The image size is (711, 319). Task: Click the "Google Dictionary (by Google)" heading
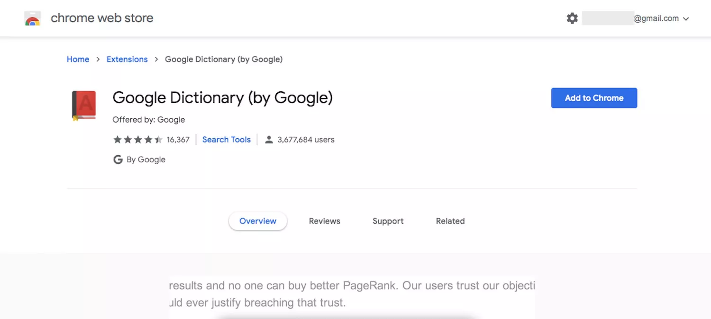(x=222, y=97)
